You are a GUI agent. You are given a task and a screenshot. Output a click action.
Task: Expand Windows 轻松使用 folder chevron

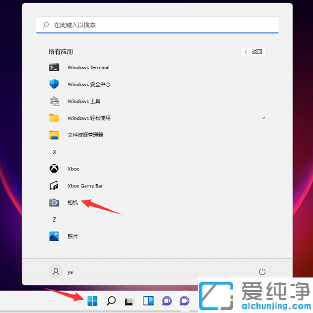click(264, 118)
